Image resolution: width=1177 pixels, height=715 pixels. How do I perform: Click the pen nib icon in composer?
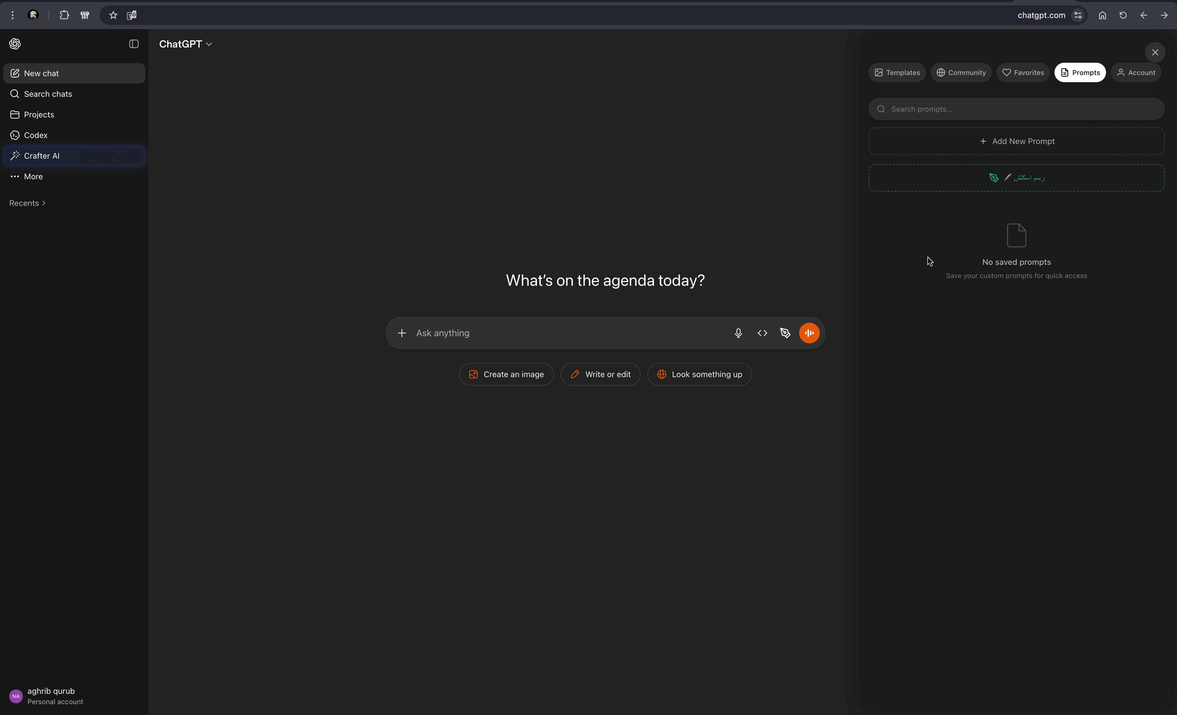point(785,333)
